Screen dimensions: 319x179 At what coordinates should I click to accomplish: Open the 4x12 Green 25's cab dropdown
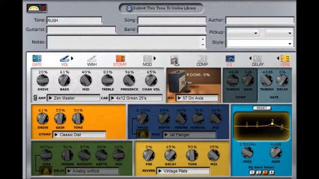[136, 98]
